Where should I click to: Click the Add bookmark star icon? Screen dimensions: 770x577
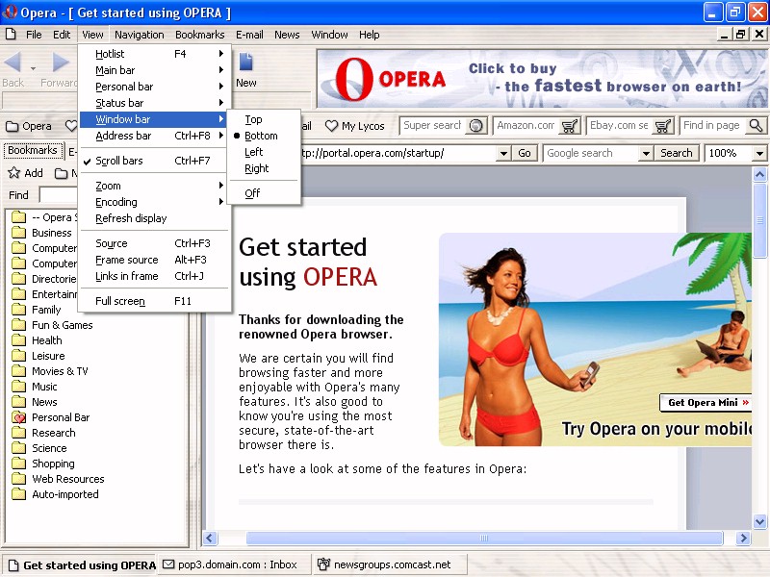click(13, 173)
